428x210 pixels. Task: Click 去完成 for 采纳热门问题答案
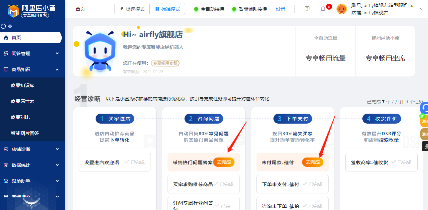[x=224, y=162]
